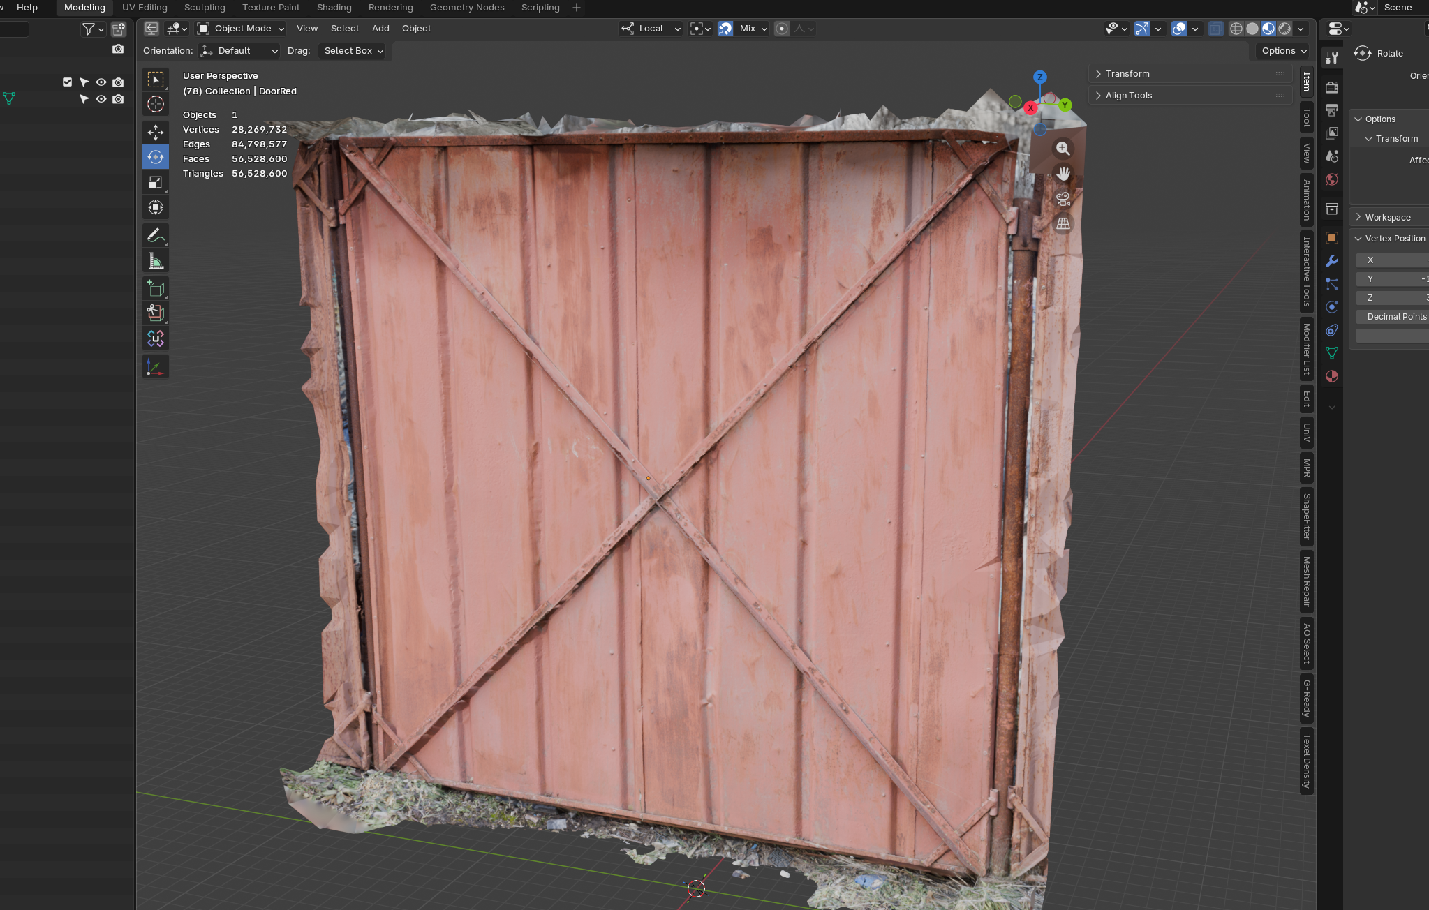Select the Measure tool
1429x910 pixels.
tap(155, 261)
